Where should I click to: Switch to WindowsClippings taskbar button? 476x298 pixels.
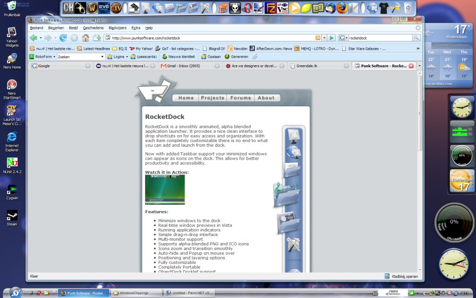[x=136, y=293]
